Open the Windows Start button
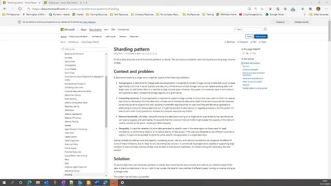 coord(4,182)
